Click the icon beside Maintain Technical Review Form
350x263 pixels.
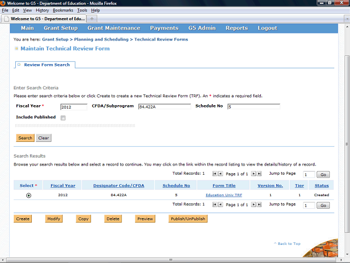click(x=16, y=49)
